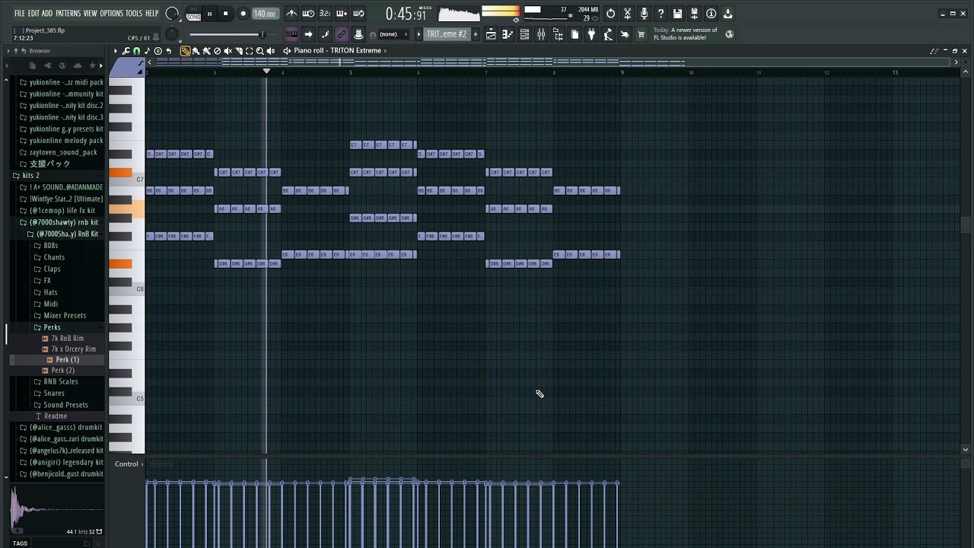974x548 pixels.
Task: Stop playback with the stop button
Action: (x=226, y=14)
